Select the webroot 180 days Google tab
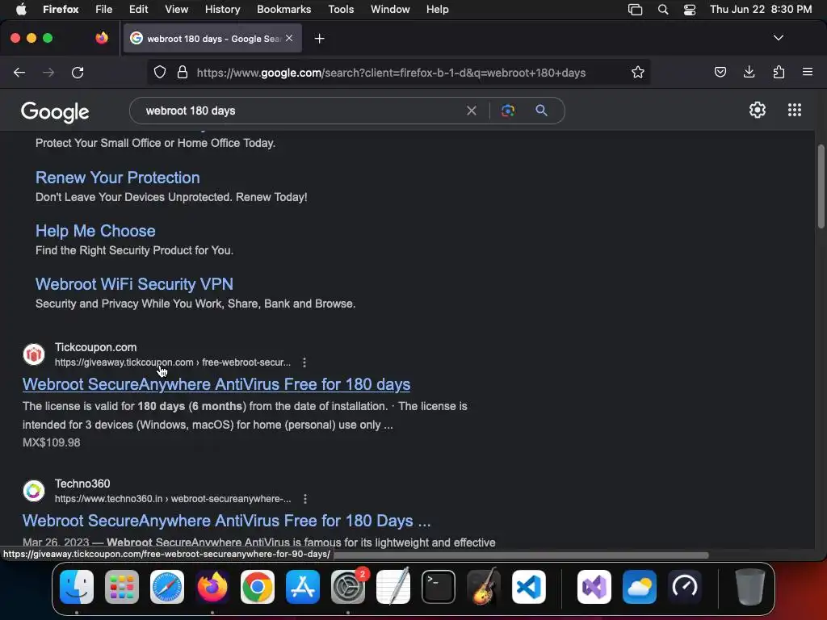This screenshot has width=827, height=620. tap(212, 38)
